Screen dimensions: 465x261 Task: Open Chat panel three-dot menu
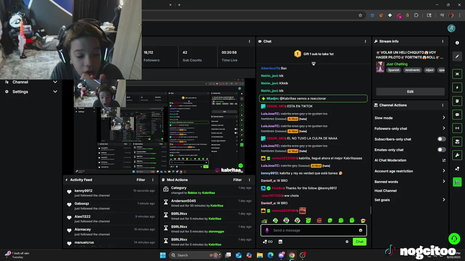pyautogui.click(x=365, y=41)
